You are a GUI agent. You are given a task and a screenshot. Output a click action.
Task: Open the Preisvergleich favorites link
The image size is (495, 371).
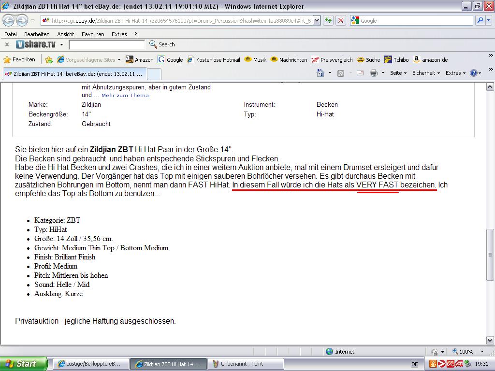tap(332, 59)
